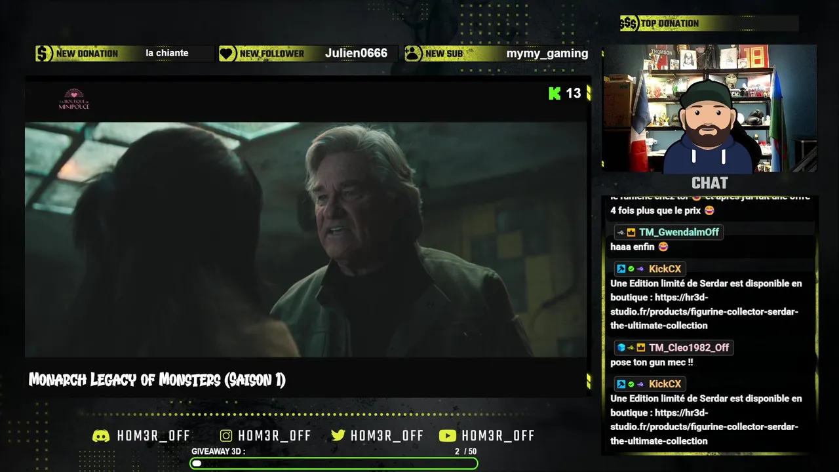Click the heart icon beside New Follower
839x472 pixels.
coord(227,54)
